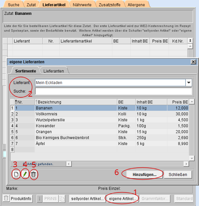Click the eigene Artikel... button
The image size is (199, 206).
(x=122, y=198)
